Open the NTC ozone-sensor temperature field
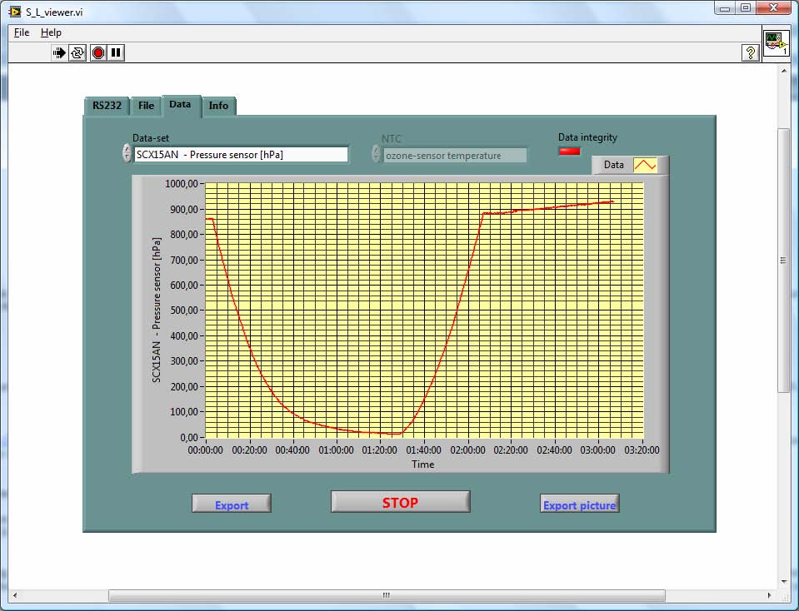This screenshot has height=611, width=799. click(x=455, y=156)
